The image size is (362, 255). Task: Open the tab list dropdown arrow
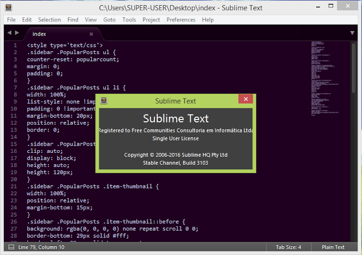(352, 33)
